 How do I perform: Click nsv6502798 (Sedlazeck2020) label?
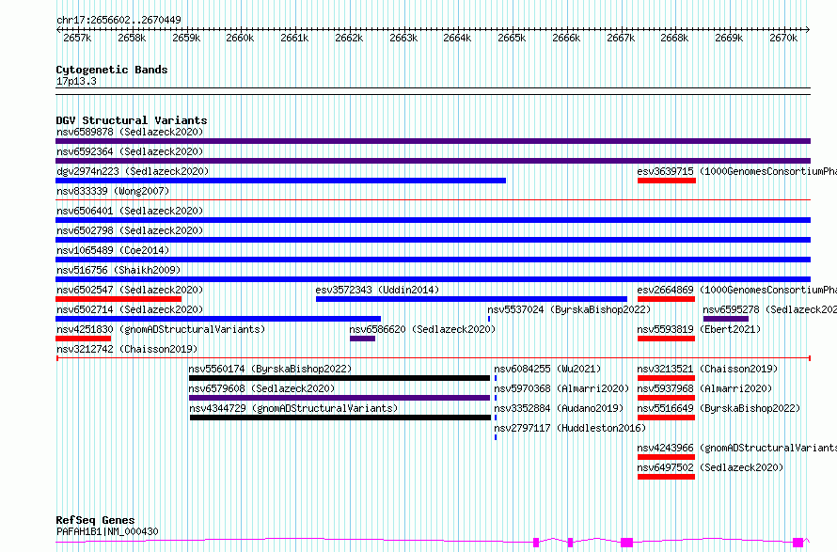130,230
